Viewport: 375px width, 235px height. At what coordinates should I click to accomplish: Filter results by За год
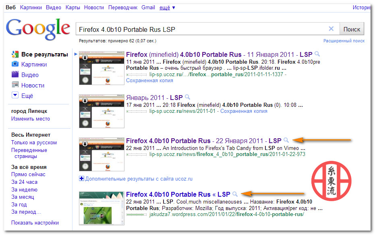(x=19, y=205)
